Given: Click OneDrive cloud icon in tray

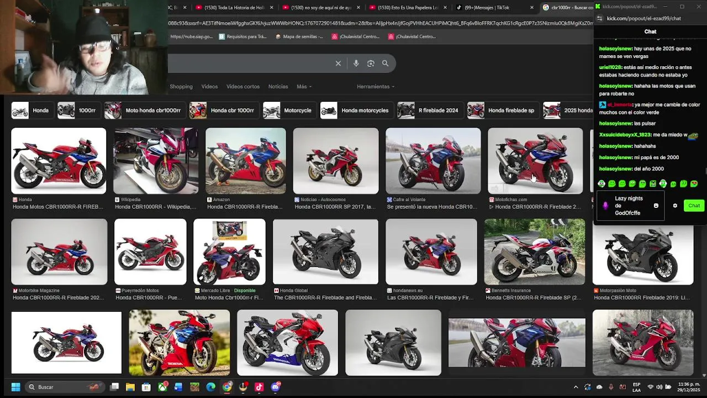Looking at the screenshot, I should pyautogui.click(x=599, y=387).
